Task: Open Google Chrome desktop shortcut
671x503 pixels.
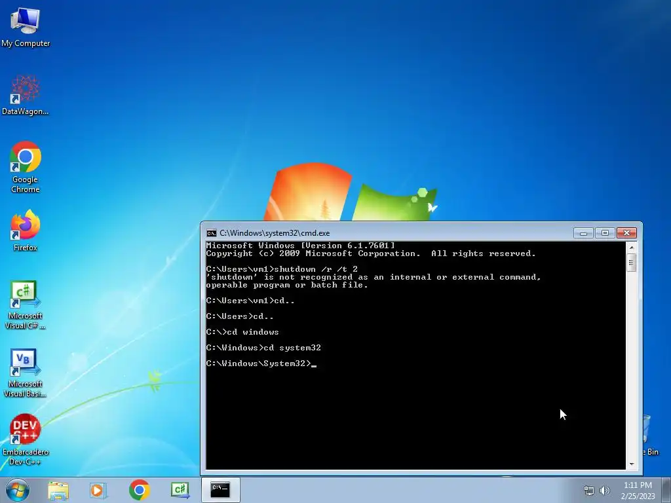Action: 26,167
